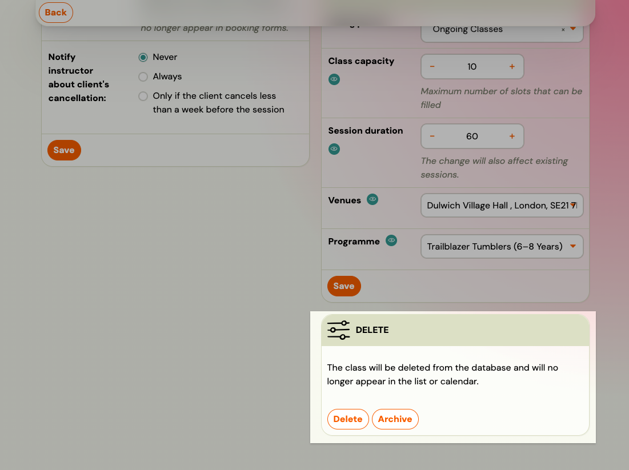629x470 pixels.
Task: Click the class capacity number field
Action: [472, 67]
